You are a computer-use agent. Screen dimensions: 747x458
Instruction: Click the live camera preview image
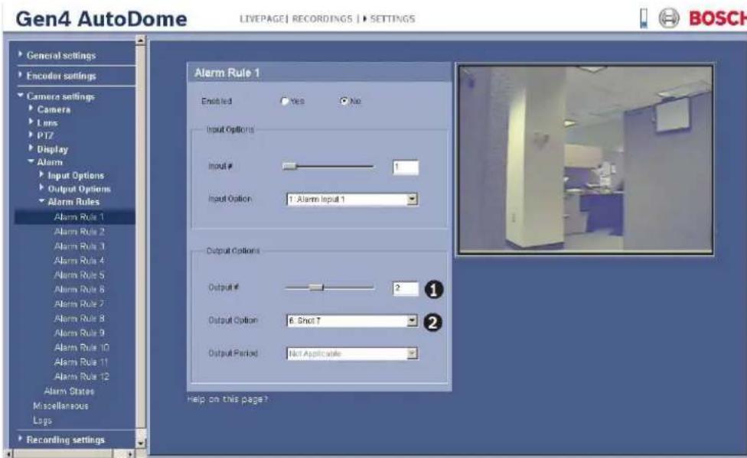pos(586,160)
